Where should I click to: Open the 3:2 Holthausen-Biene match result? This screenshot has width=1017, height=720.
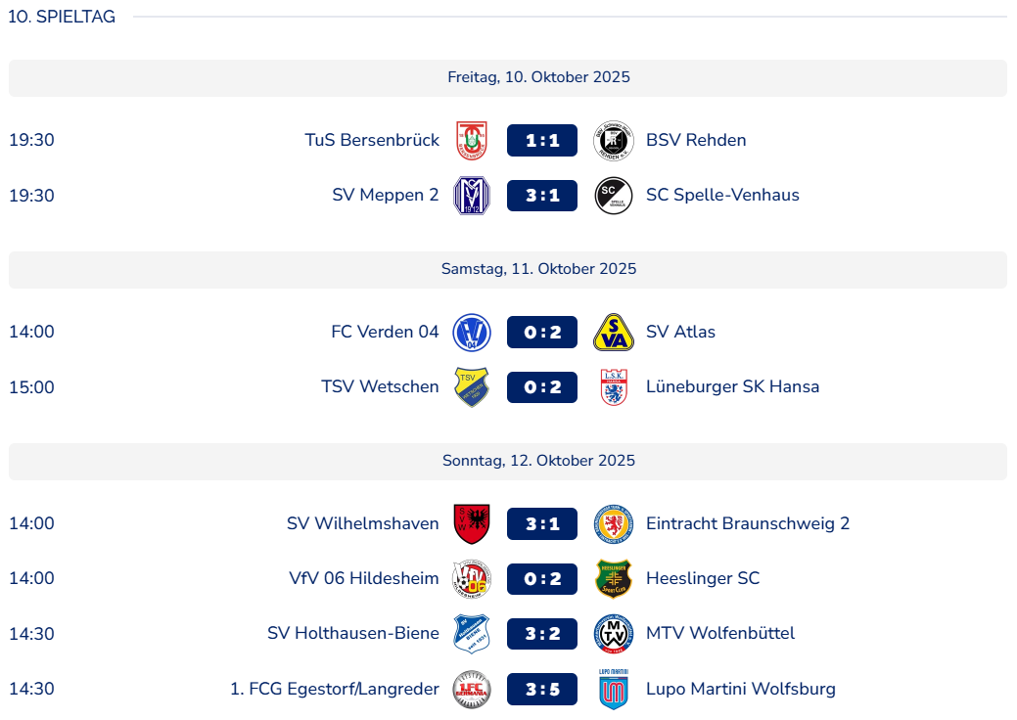[542, 634]
